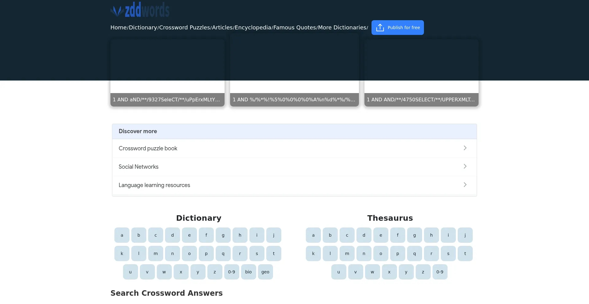Select Dictionary letter s
The image size is (589, 304).
click(x=257, y=253)
